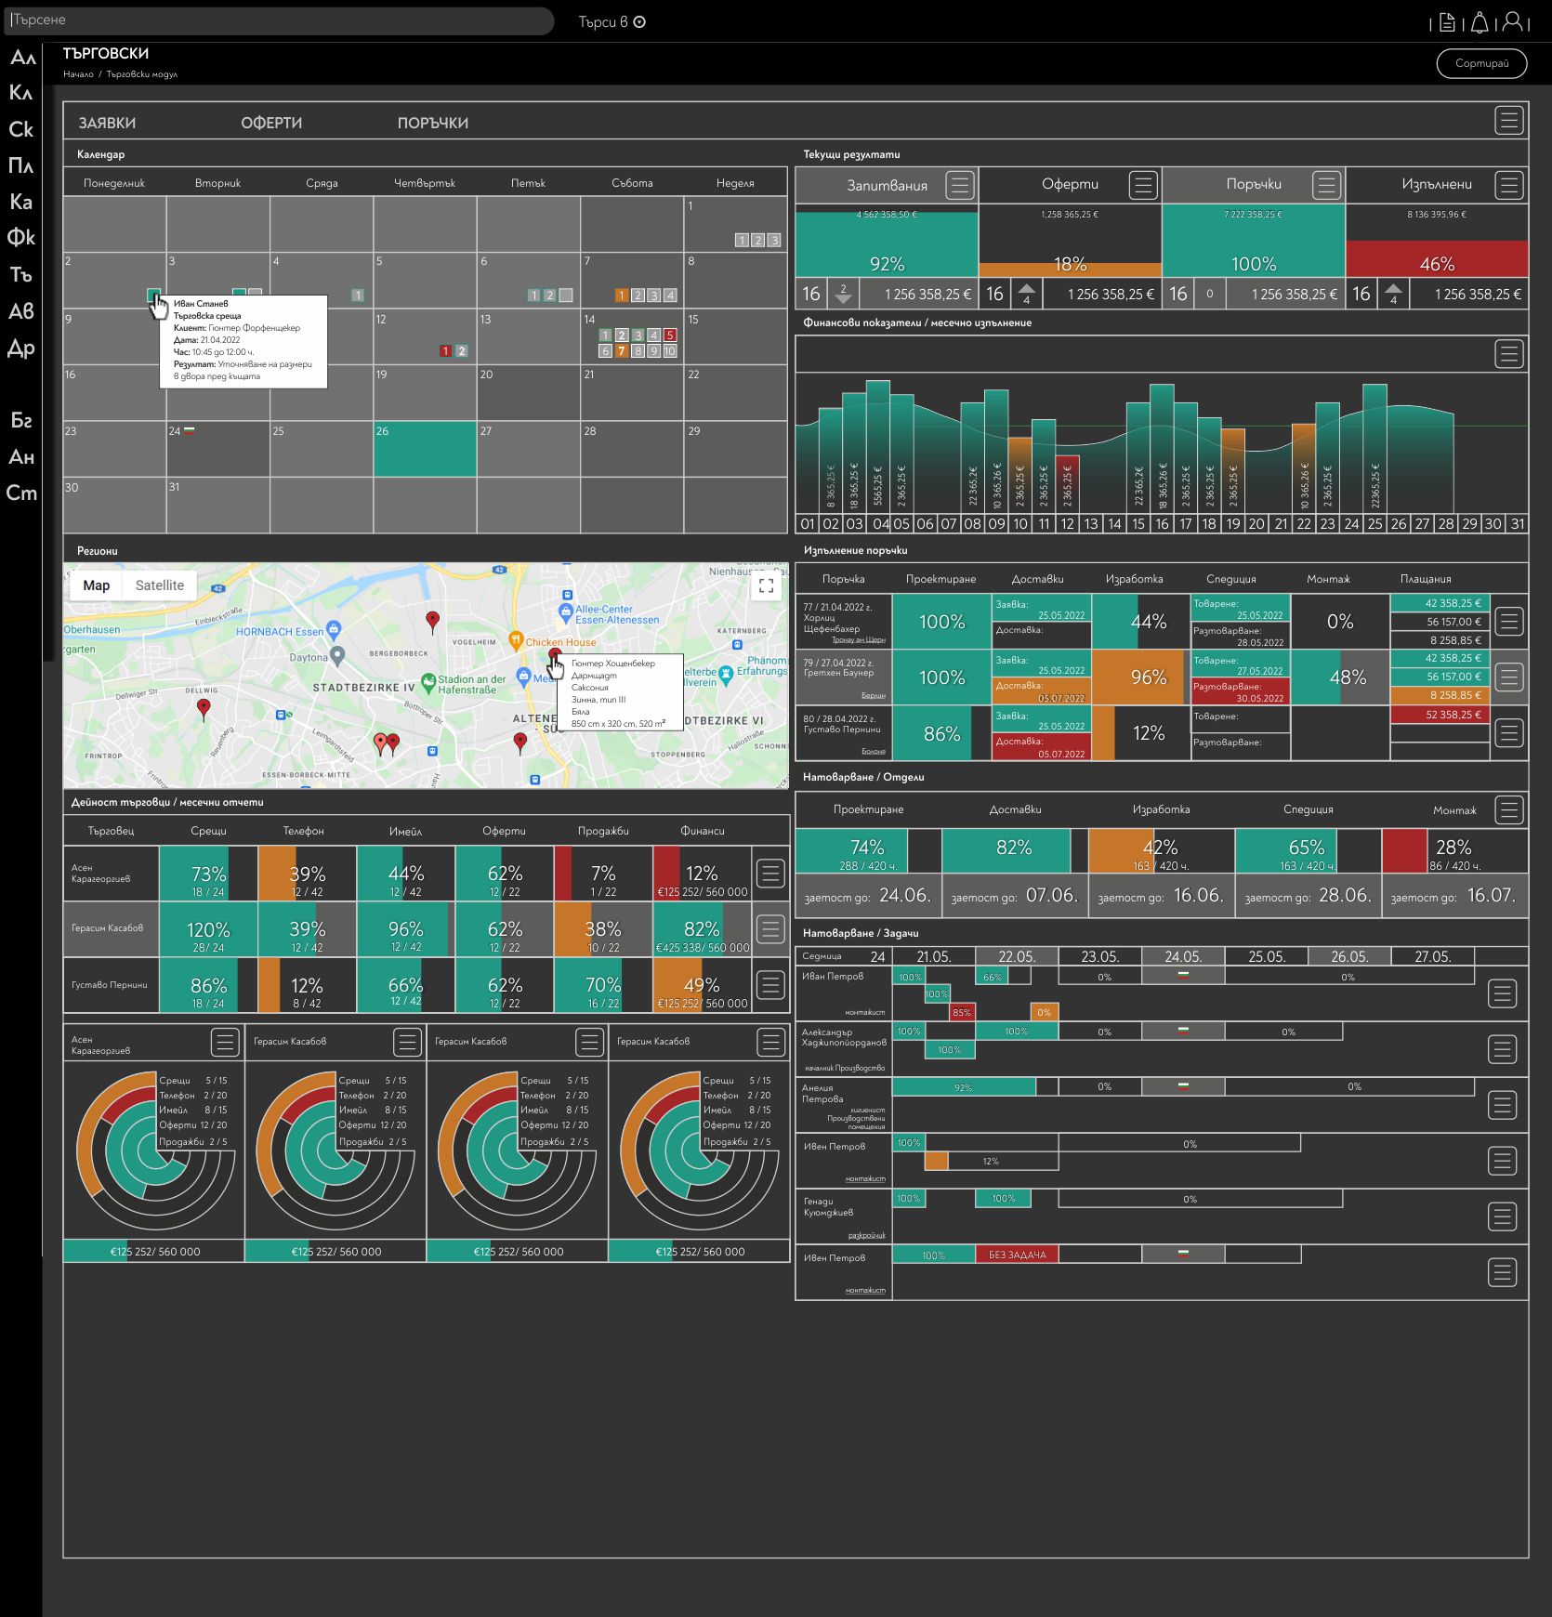1552x1617 pixels.
Task: Click down arrow stepper under Запитвания
Action: point(843,298)
